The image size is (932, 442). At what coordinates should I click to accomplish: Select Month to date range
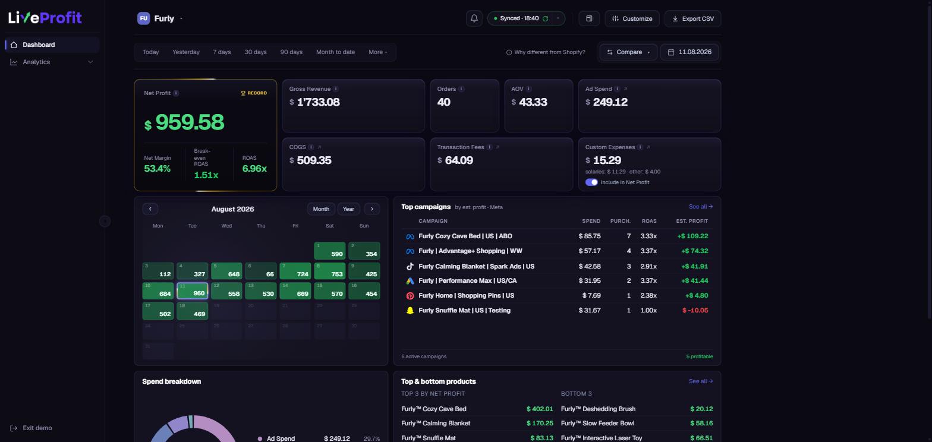(x=335, y=52)
